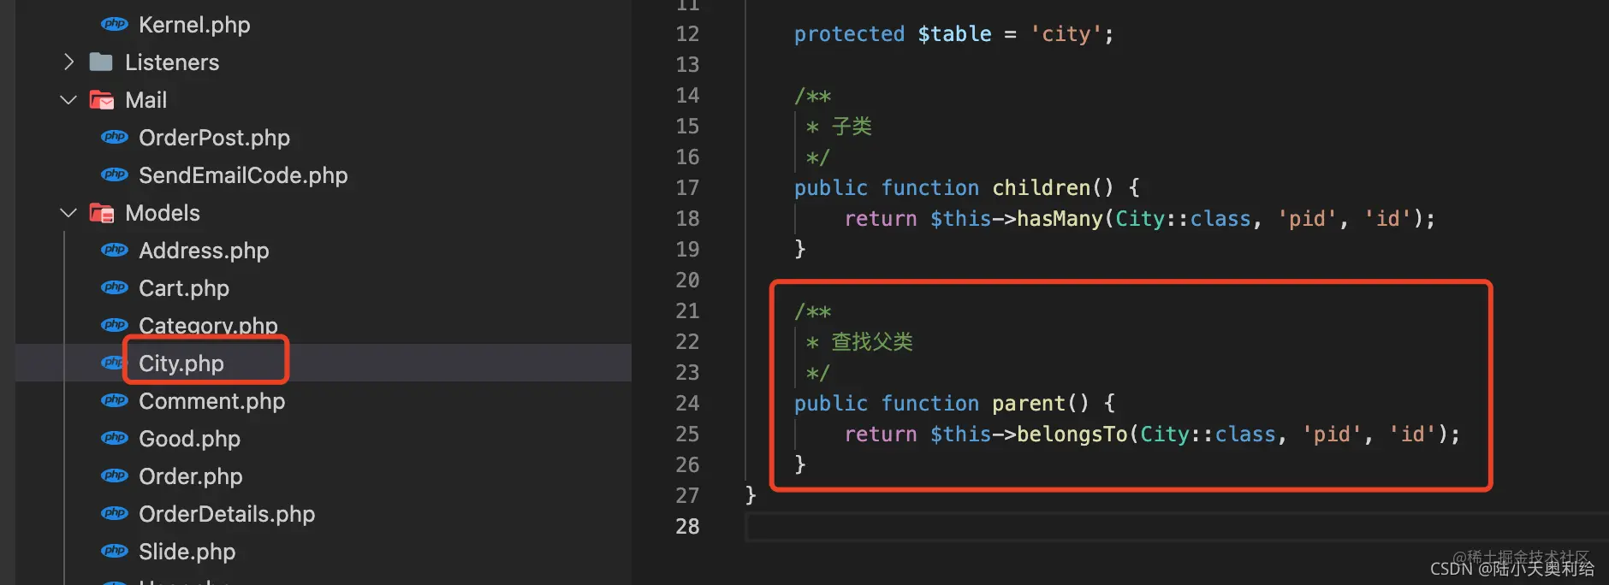Click the PHP icon beside Address.php
The image size is (1609, 585).
pyautogui.click(x=115, y=250)
